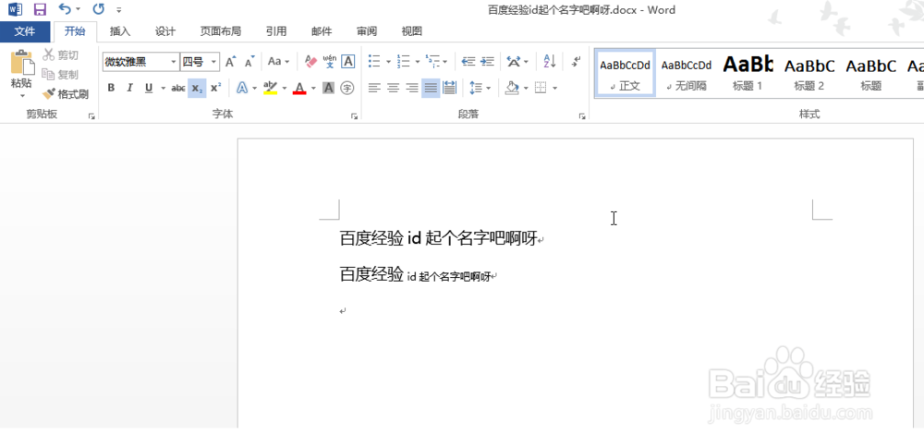Click the Undo arrow icon
This screenshot has height=445, width=924.
[x=66, y=9]
